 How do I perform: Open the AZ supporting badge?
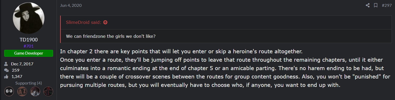(22, 91)
